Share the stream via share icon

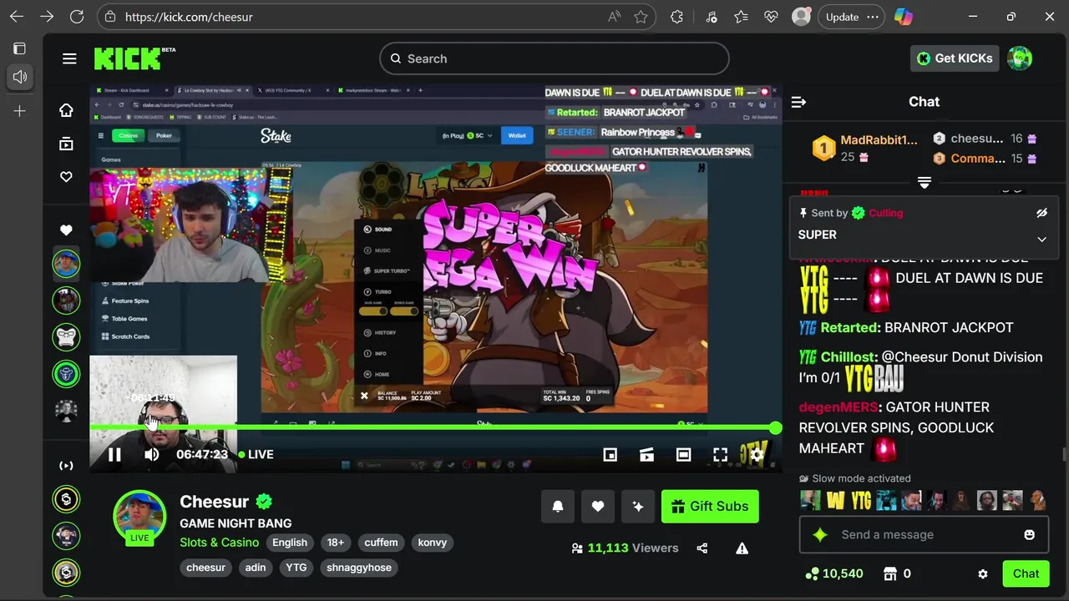(x=702, y=548)
